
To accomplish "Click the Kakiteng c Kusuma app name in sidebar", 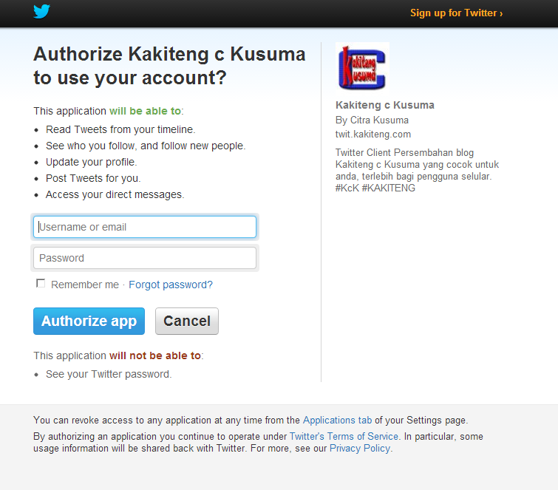I will coord(385,105).
